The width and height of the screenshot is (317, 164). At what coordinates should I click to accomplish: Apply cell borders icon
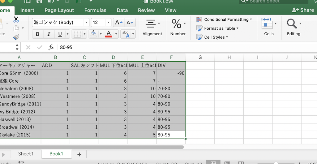tap(77, 34)
